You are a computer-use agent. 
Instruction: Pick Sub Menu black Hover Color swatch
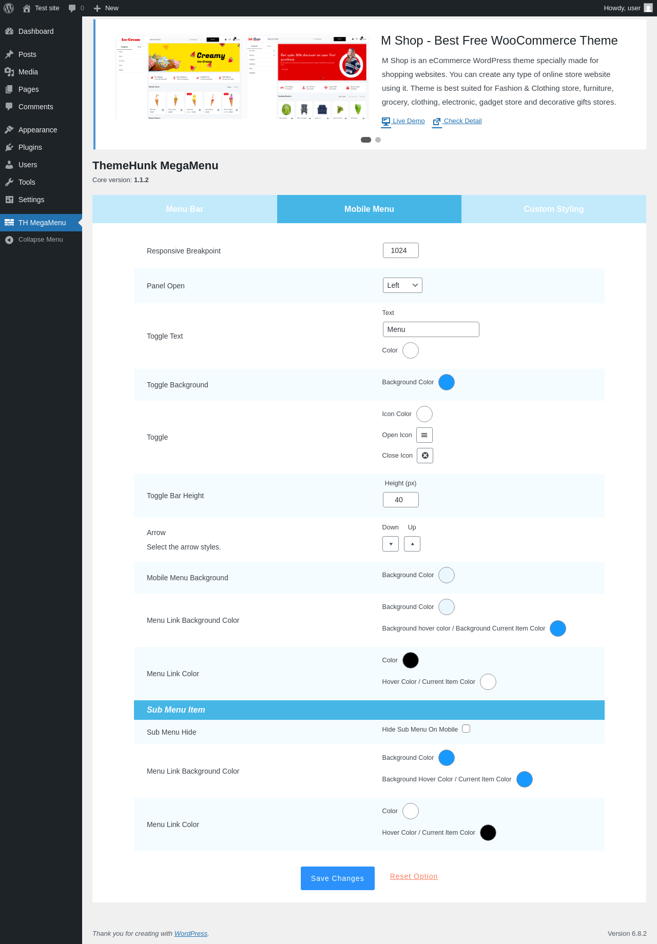[x=488, y=833]
